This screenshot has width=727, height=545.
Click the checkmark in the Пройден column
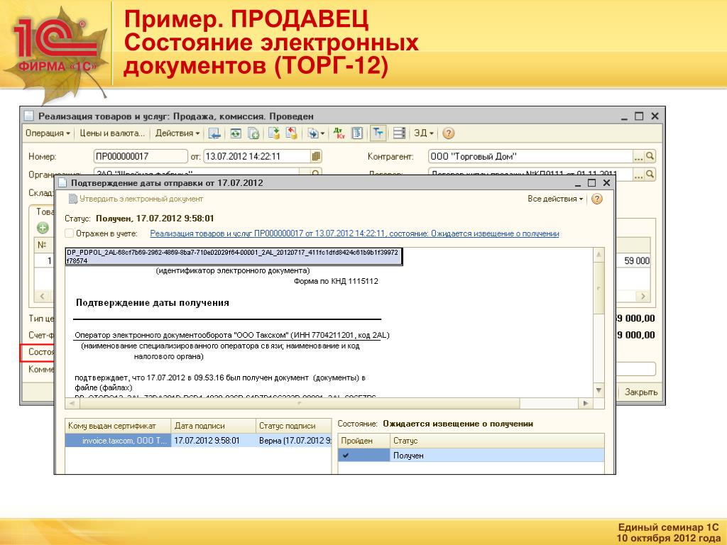point(346,456)
